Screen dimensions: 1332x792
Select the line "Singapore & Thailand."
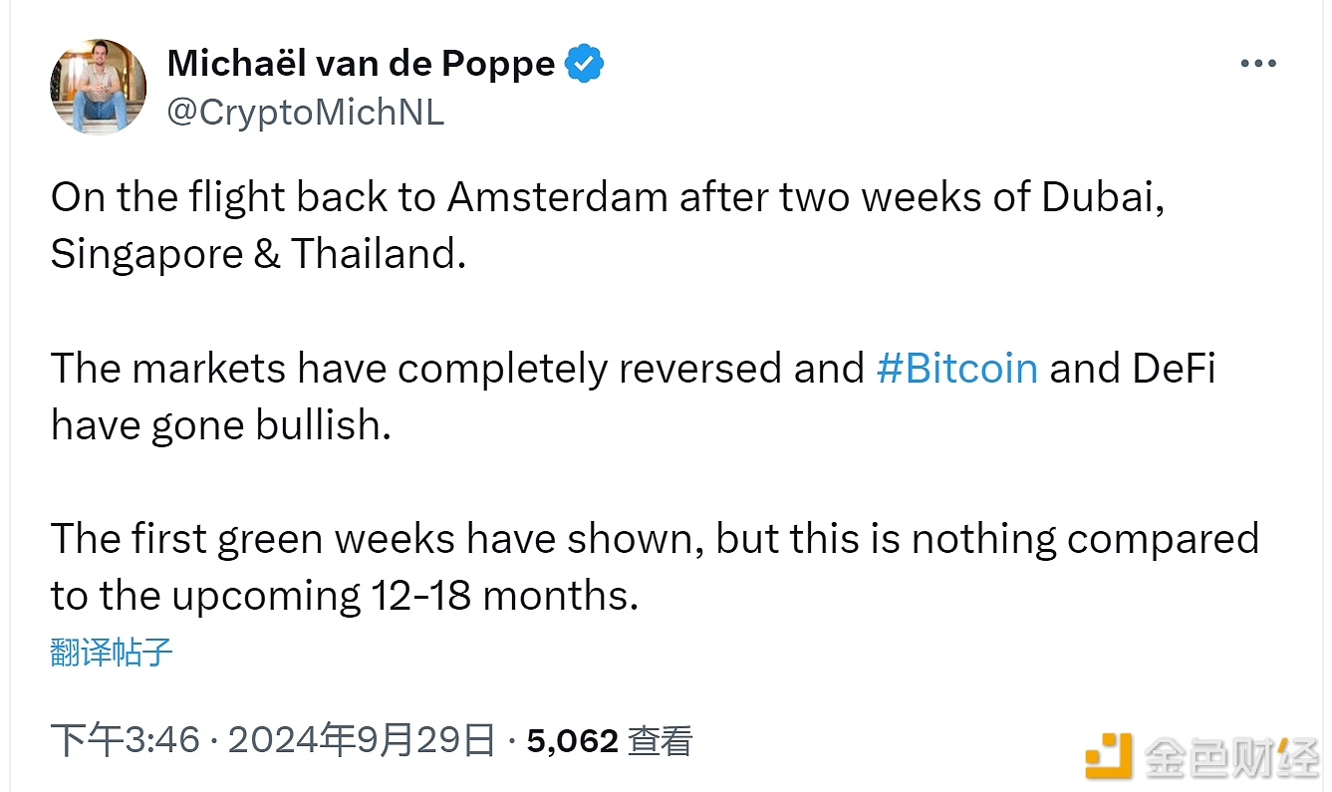(x=258, y=254)
